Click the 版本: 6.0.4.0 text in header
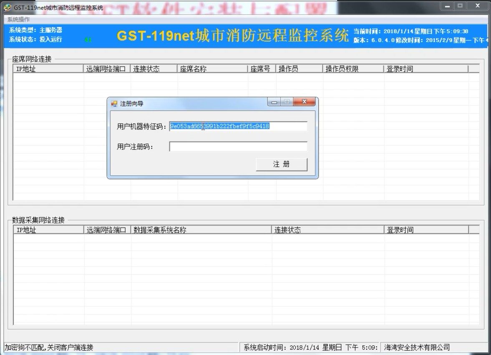491x355 pixels. [374, 40]
